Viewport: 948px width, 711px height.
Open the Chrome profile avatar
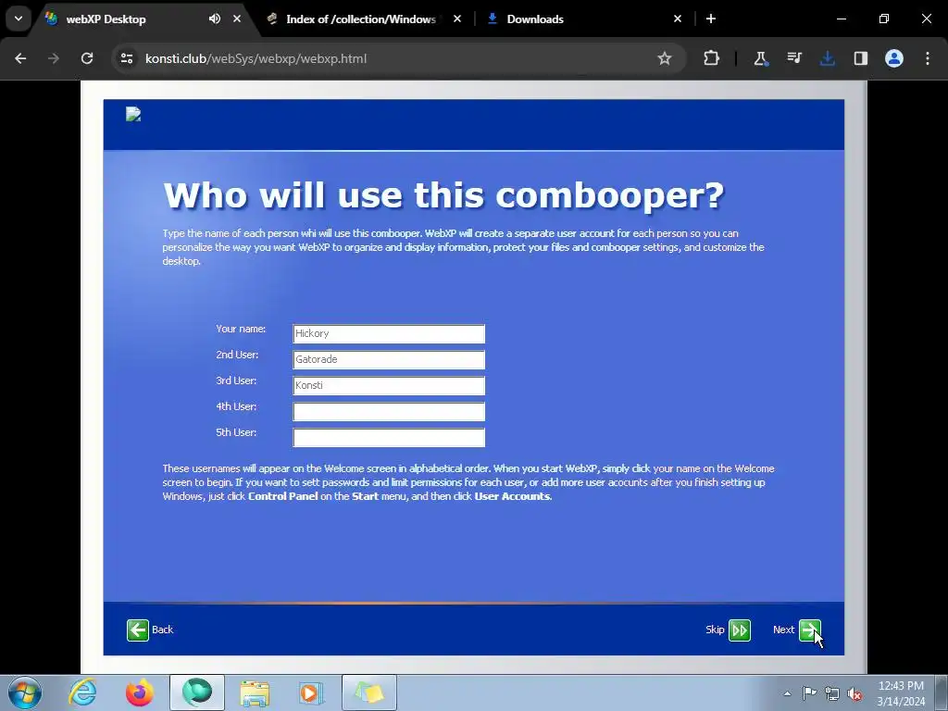[x=894, y=58]
